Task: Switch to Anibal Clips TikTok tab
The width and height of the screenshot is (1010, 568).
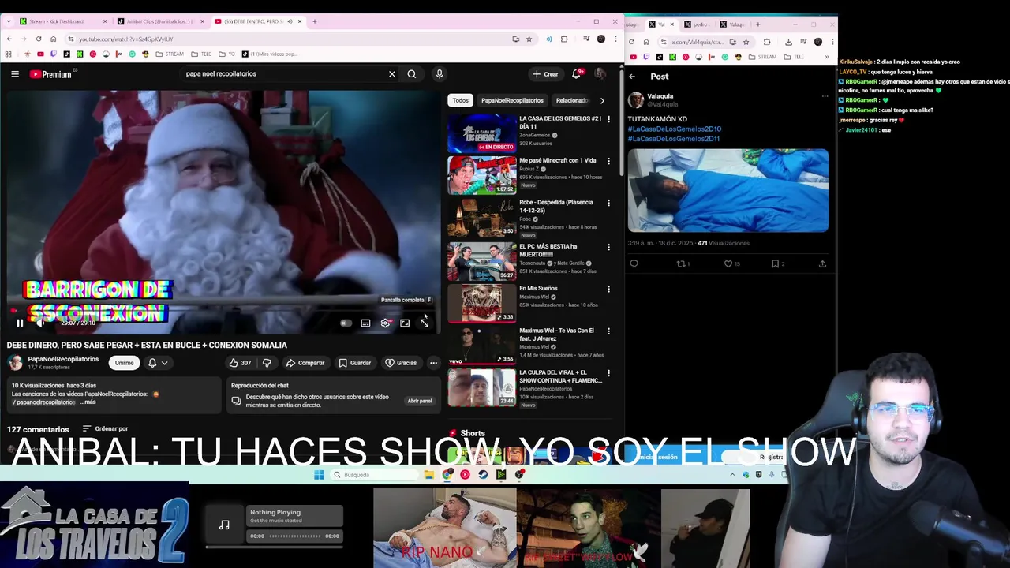Action: point(160,21)
